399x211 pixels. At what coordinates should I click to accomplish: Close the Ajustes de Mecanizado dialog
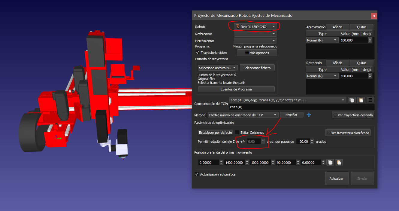coord(374,16)
